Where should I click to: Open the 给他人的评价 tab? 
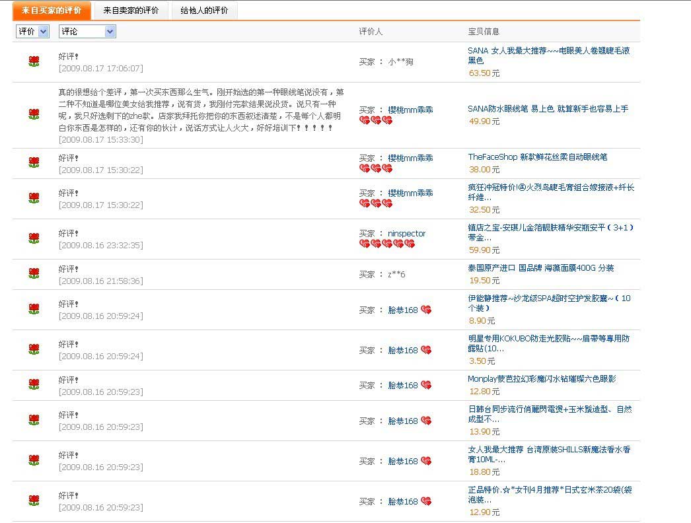204,11
